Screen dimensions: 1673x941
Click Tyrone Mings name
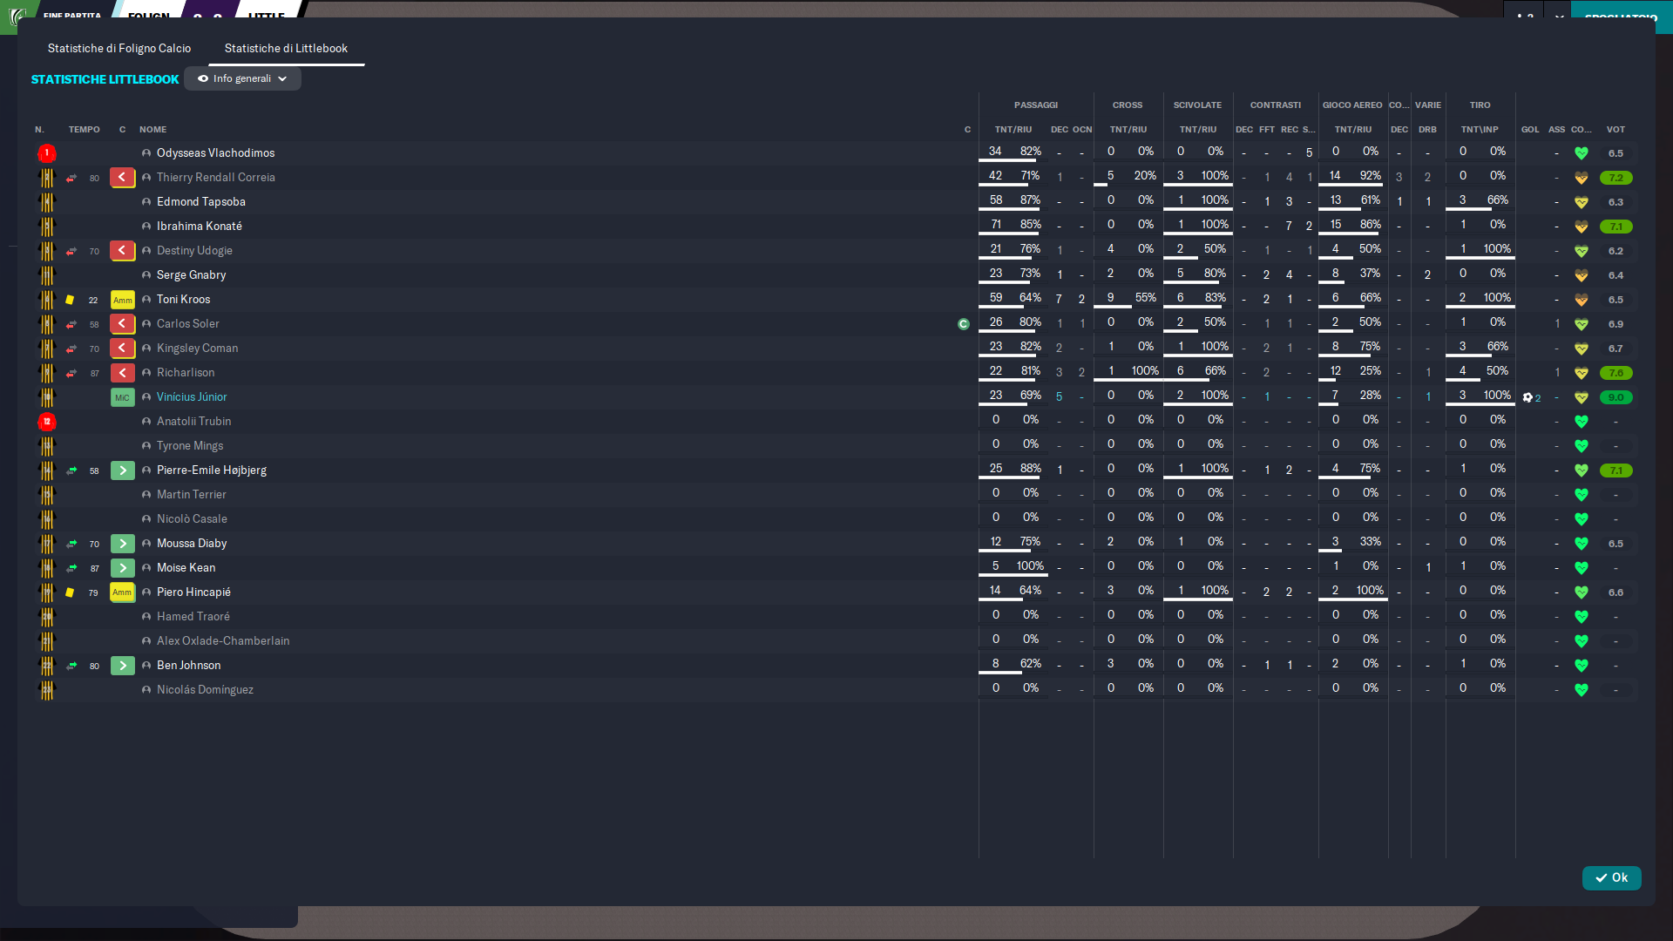coord(190,445)
